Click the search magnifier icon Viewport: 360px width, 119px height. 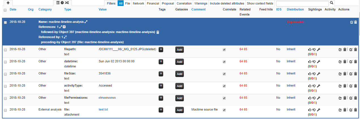(332, 3)
